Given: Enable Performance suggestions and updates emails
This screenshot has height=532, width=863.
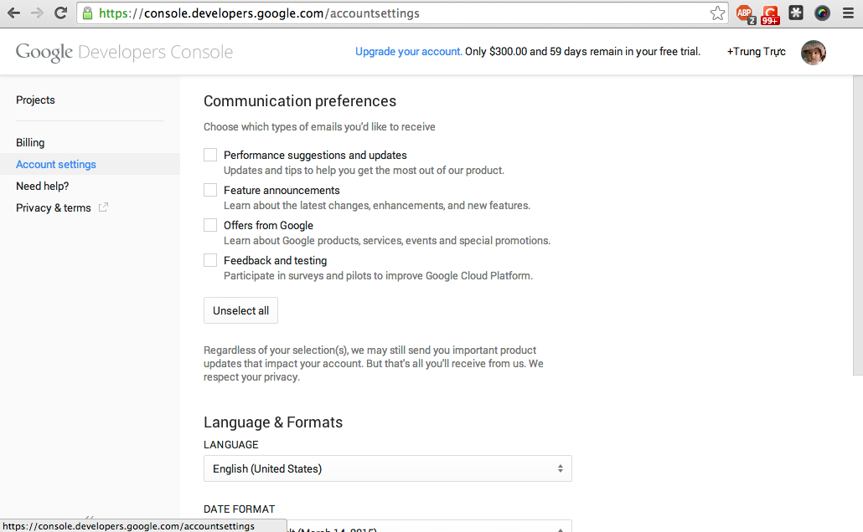Looking at the screenshot, I should (x=210, y=156).
